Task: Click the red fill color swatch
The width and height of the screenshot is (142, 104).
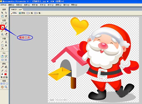Action: click(6, 74)
